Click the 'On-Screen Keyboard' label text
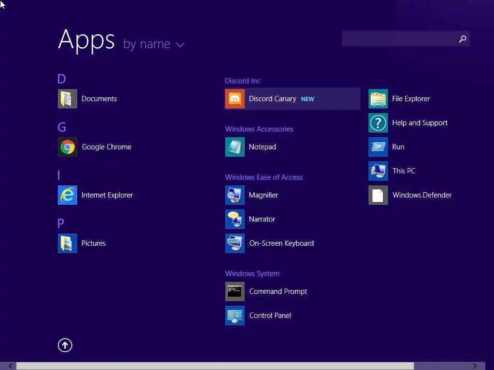 tap(282, 243)
